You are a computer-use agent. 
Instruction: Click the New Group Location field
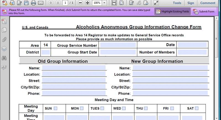[x=170, y=74]
